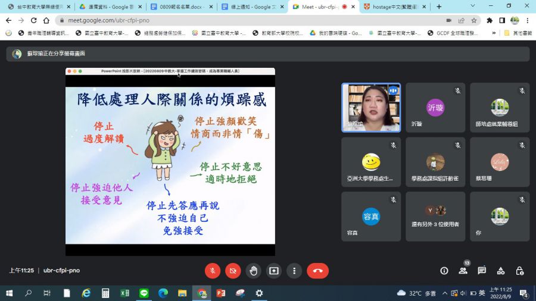The image size is (536, 301).
Task: Open the Activities panel
Action: [x=501, y=271]
